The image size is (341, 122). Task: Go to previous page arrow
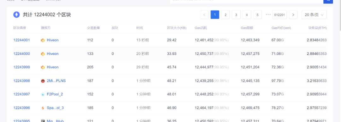204,15
